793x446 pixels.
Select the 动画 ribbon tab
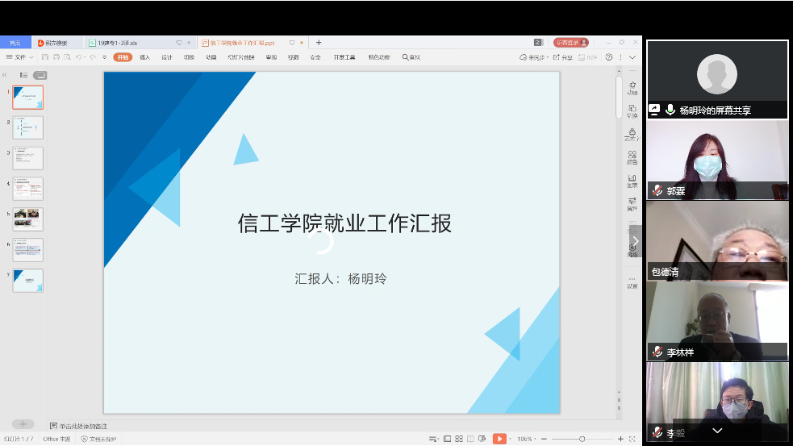pyautogui.click(x=211, y=57)
